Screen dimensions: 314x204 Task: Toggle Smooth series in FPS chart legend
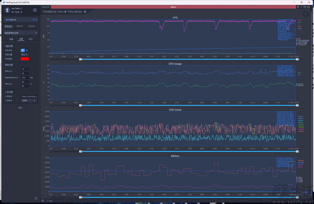tap(303, 41)
